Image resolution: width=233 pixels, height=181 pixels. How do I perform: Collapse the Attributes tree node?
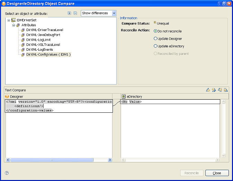[x=13, y=25]
